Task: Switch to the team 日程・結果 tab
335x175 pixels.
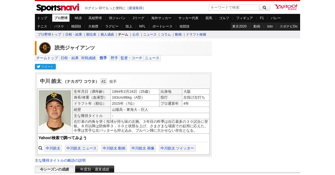Action: click(70, 58)
